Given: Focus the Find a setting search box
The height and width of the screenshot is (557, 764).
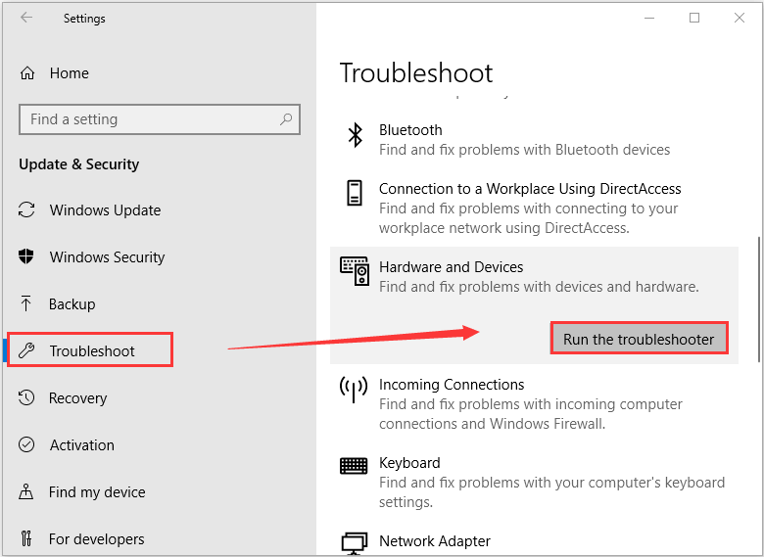Looking at the screenshot, I should tap(147, 119).
